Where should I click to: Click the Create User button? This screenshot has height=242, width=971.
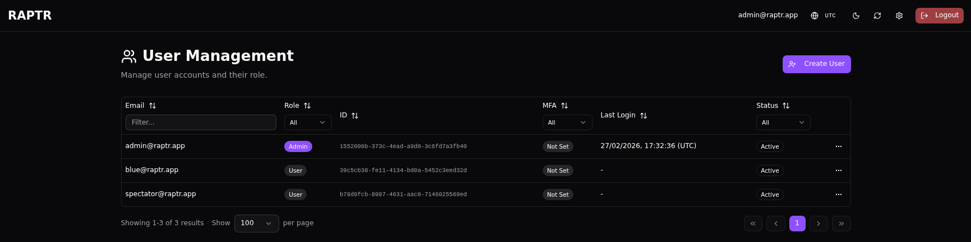coord(816,64)
